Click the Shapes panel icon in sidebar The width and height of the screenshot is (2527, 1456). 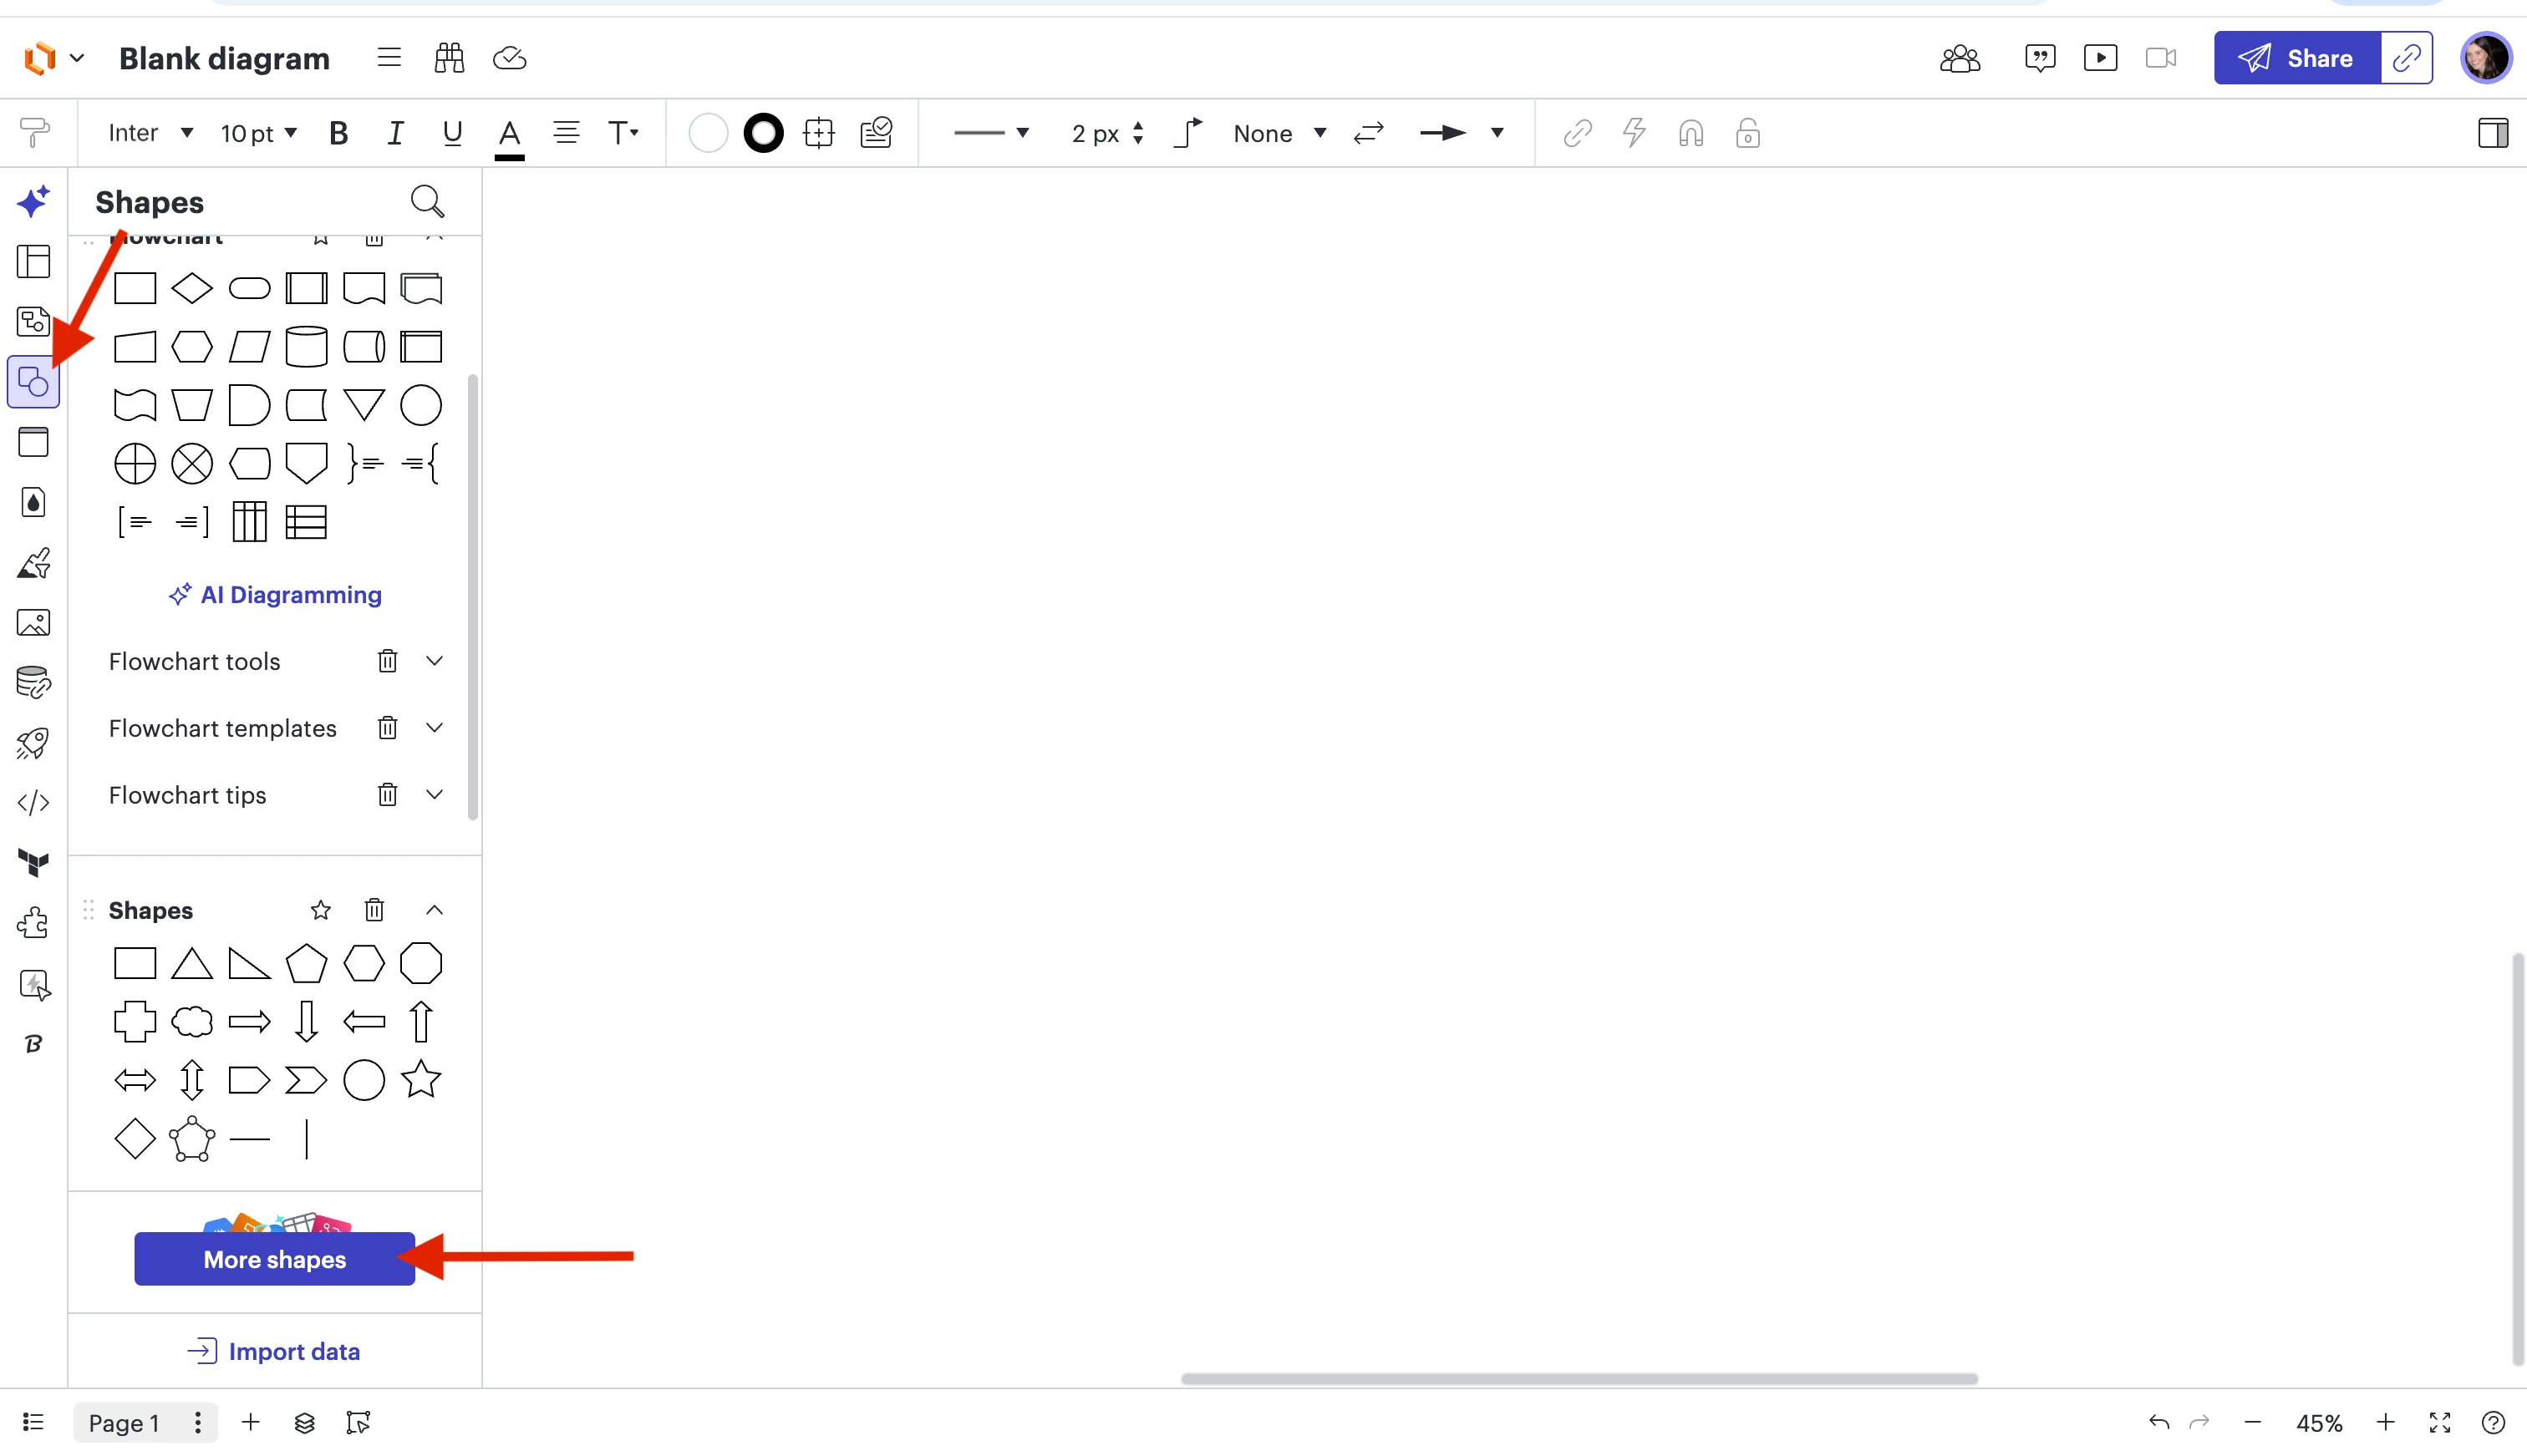[33, 382]
